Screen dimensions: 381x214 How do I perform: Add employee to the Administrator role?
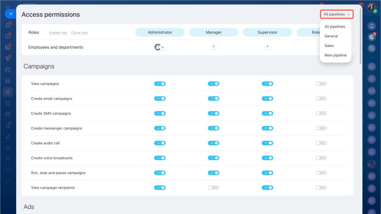(x=163, y=47)
